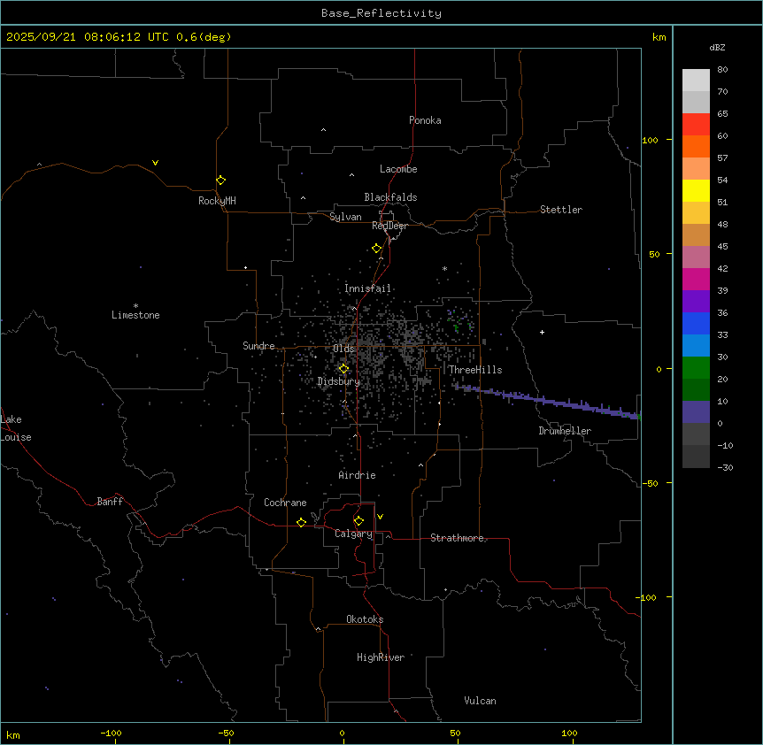The image size is (763, 745).
Task: Click the timestamp 2025/09/21 08:06:12 UTC
Action: point(89,37)
